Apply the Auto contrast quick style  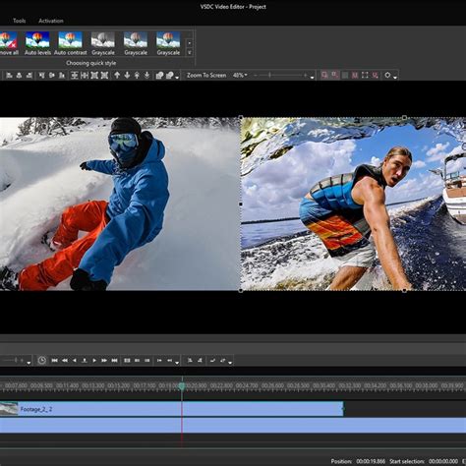(x=70, y=43)
